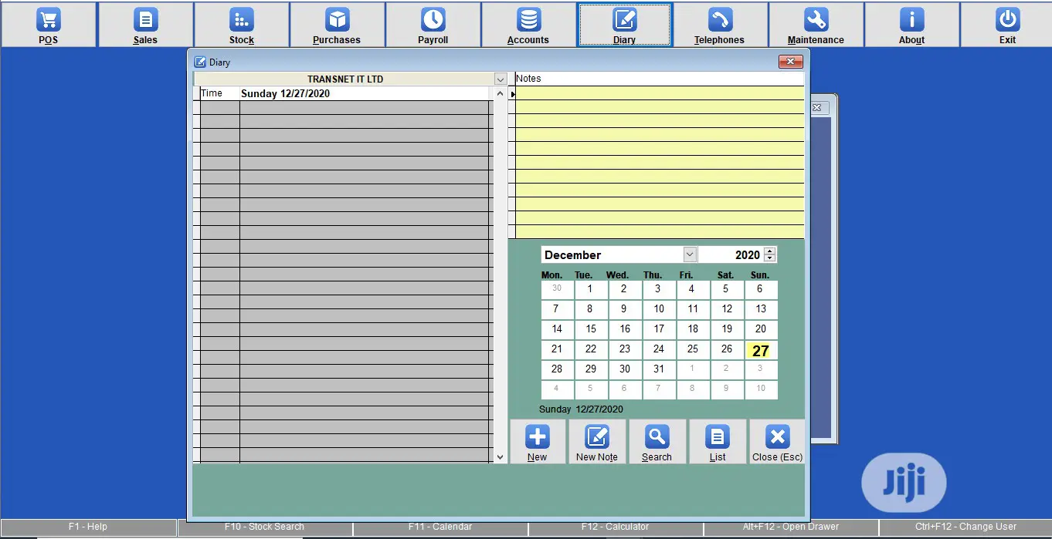Select December 1 on the calendar
The height and width of the screenshot is (539, 1052).
(590, 290)
